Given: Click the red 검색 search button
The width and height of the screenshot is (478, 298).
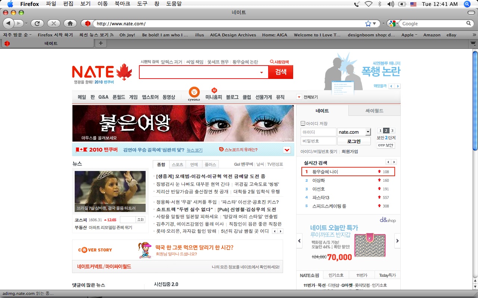Looking at the screenshot, I should pos(281,72).
